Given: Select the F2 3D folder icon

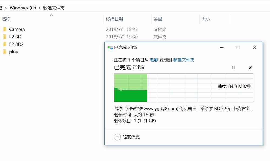Looking at the screenshot, I should [5, 37].
